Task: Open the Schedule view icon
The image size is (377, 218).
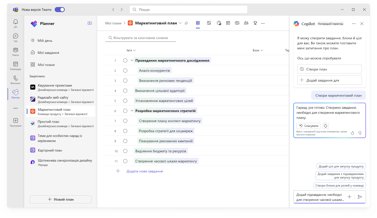Action: coord(228,23)
